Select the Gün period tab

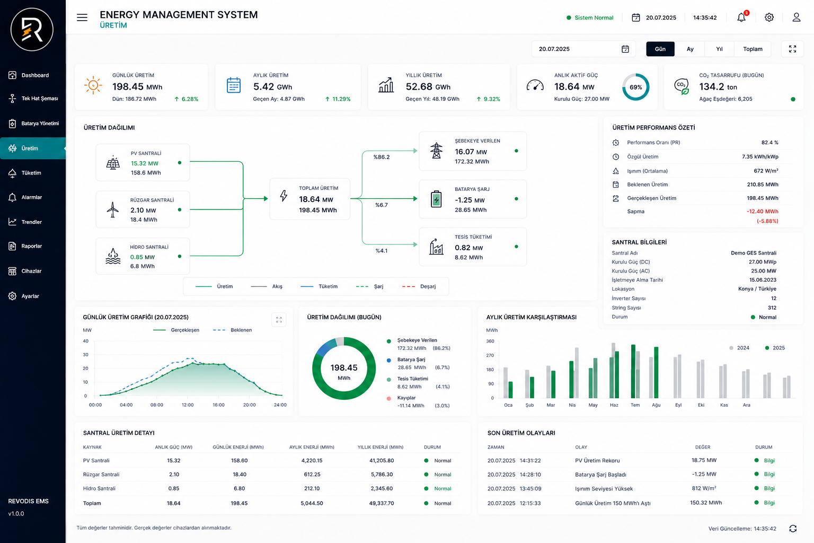click(x=660, y=49)
